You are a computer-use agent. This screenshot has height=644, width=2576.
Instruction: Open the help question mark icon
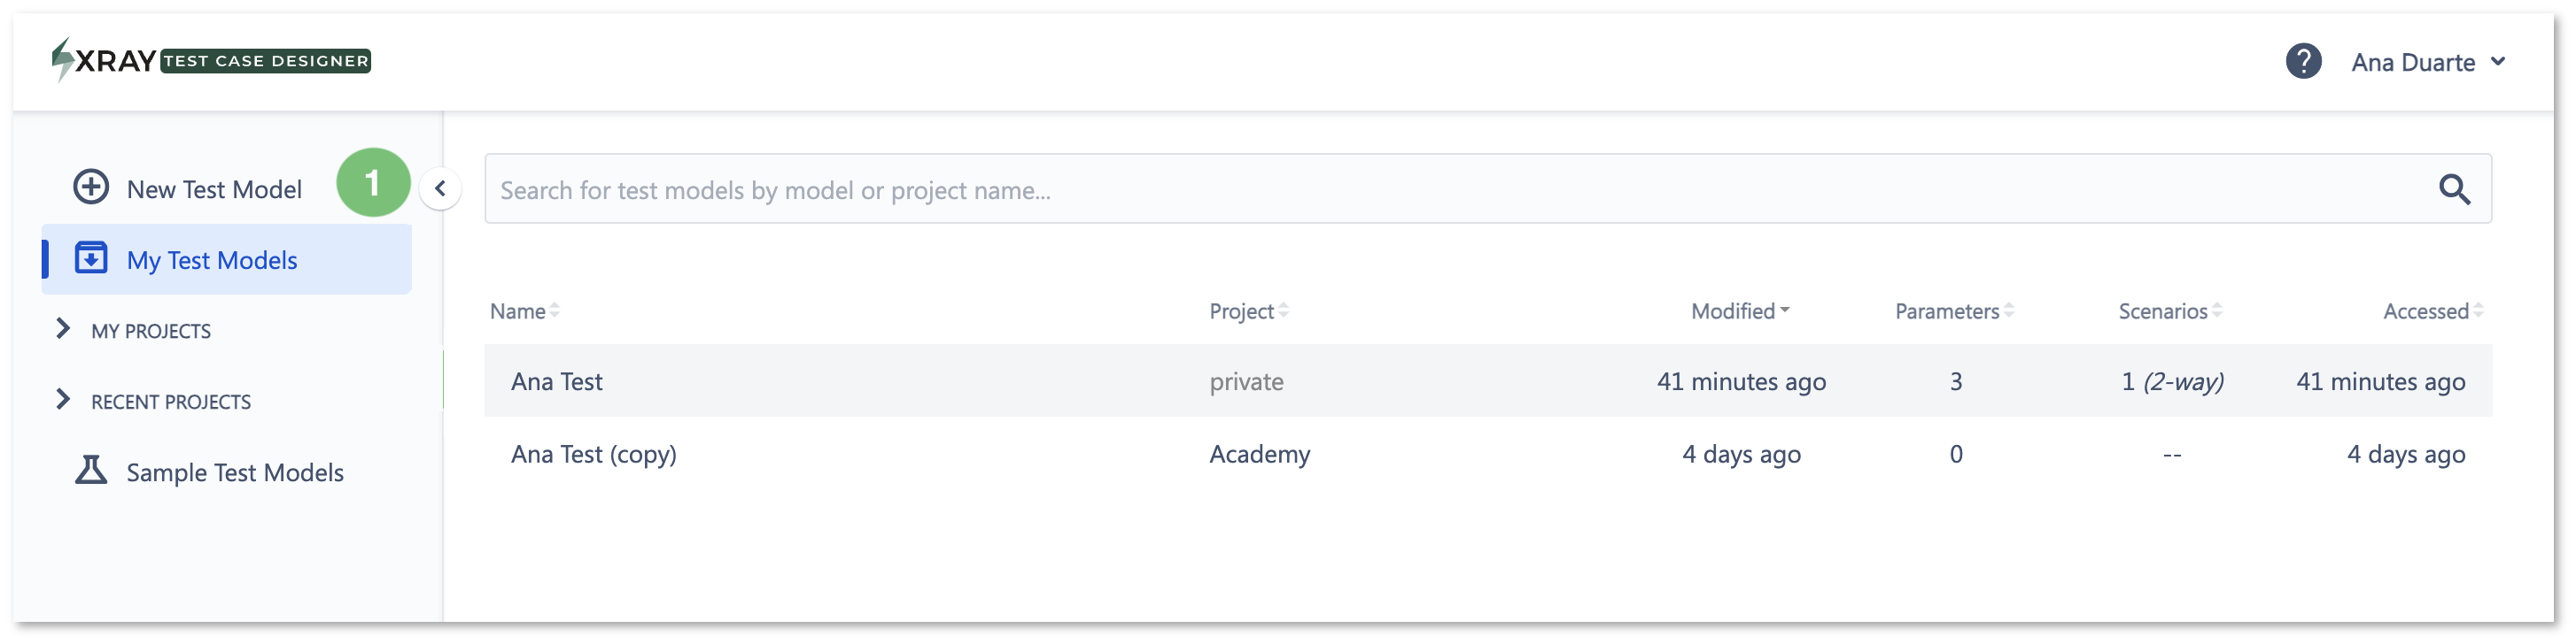(x=2303, y=62)
